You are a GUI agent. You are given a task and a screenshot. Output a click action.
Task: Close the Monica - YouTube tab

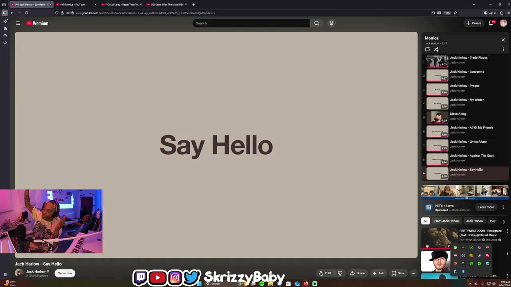pyautogui.click(x=95, y=4)
